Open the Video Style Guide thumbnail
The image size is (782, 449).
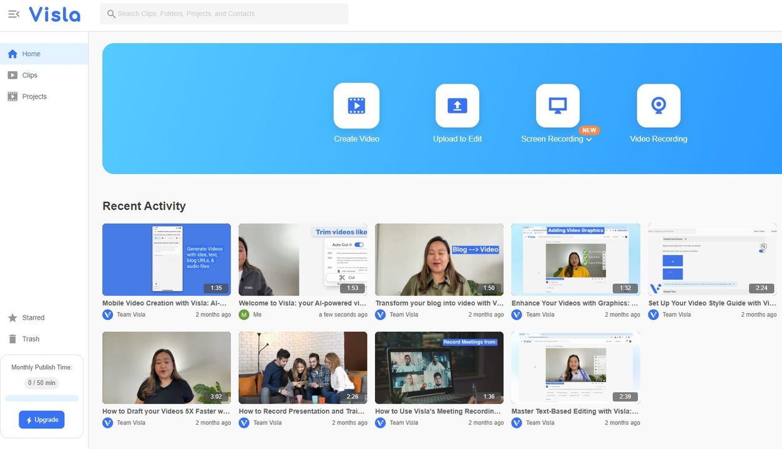(x=712, y=259)
